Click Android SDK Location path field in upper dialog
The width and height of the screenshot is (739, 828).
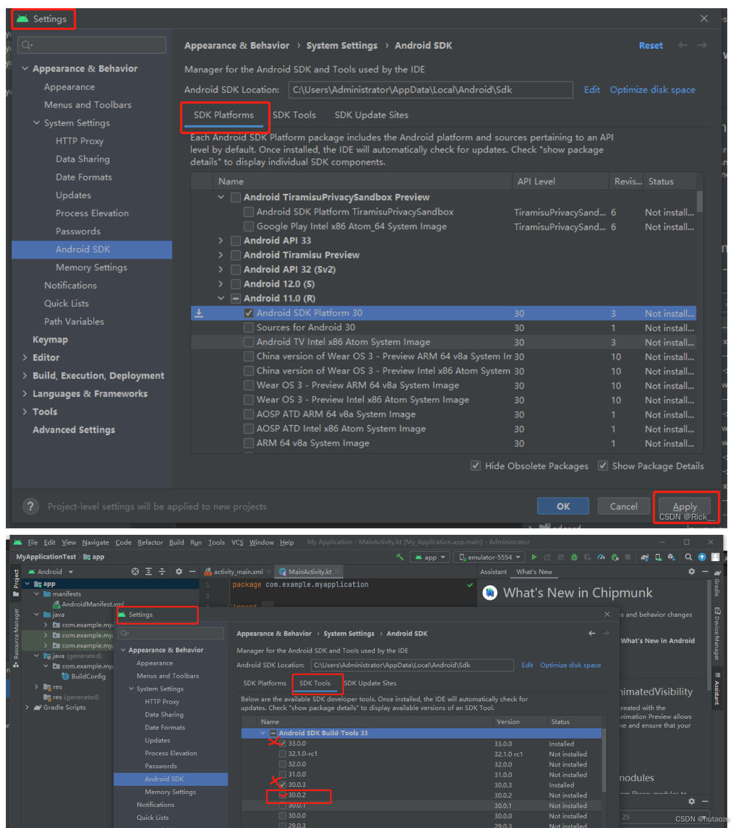[x=430, y=90]
